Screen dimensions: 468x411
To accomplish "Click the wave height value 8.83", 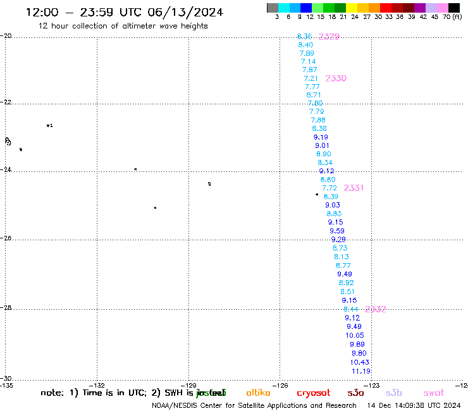I will (334, 214).
